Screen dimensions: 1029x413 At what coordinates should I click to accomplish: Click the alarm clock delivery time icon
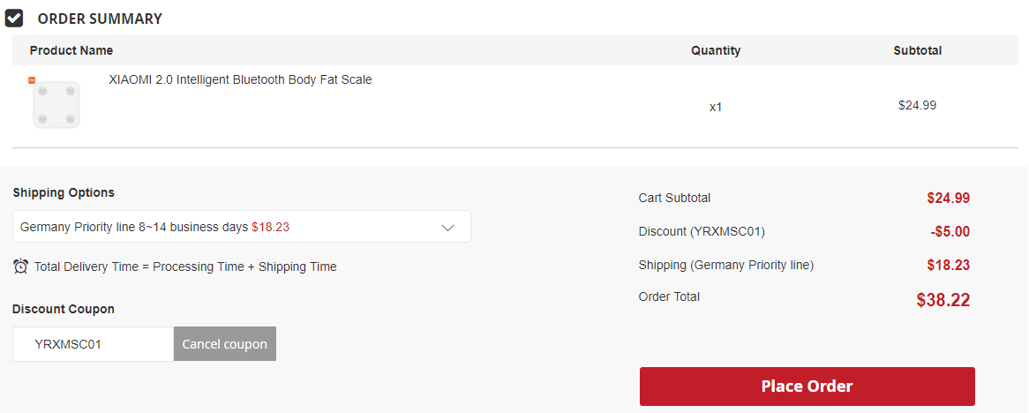[20, 267]
